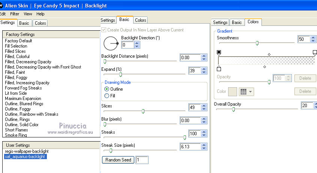The image size is (317, 173).
Task: Click the lower gradient midpoint diamond
Action: [264, 67]
